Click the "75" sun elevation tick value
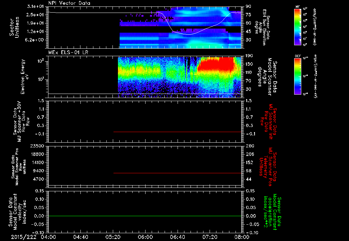Screen dimensions: 349x241 point(248,15)
